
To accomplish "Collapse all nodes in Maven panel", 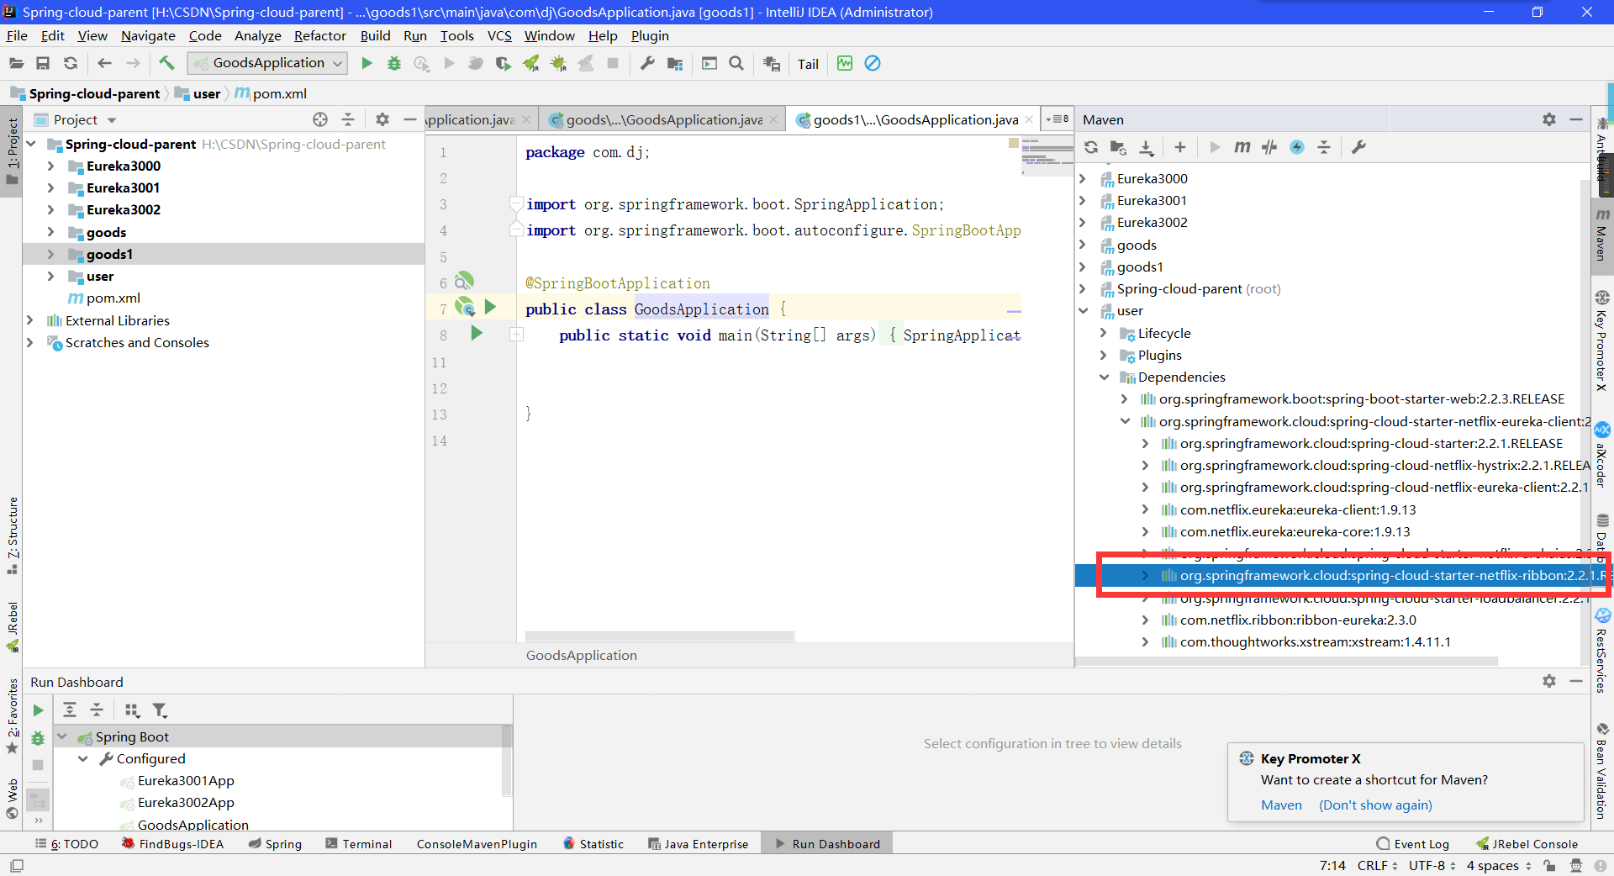I will pyautogui.click(x=1324, y=147).
